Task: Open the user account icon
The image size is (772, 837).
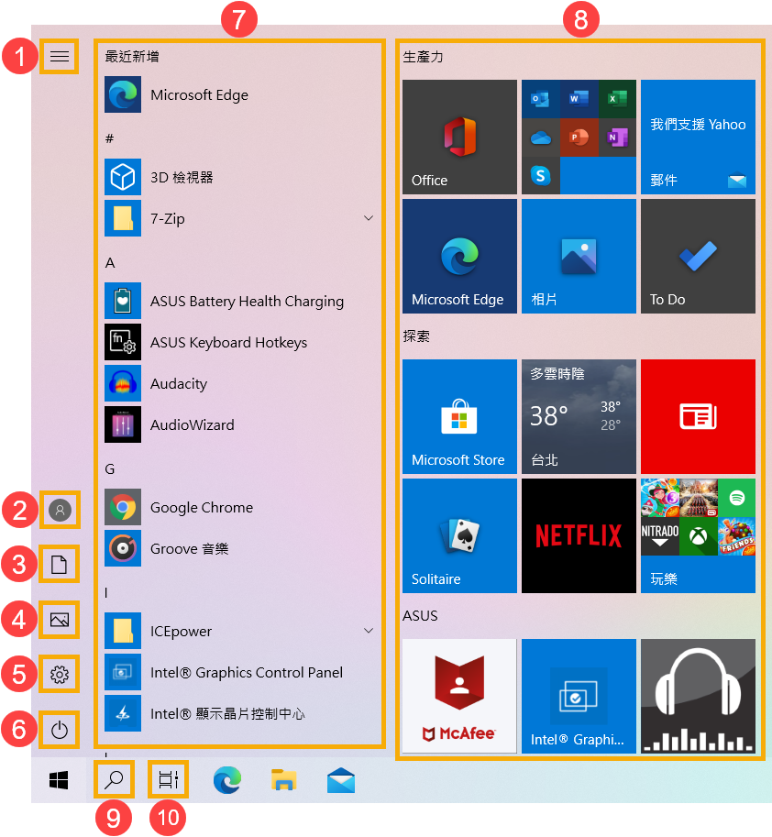Action: click(60, 510)
